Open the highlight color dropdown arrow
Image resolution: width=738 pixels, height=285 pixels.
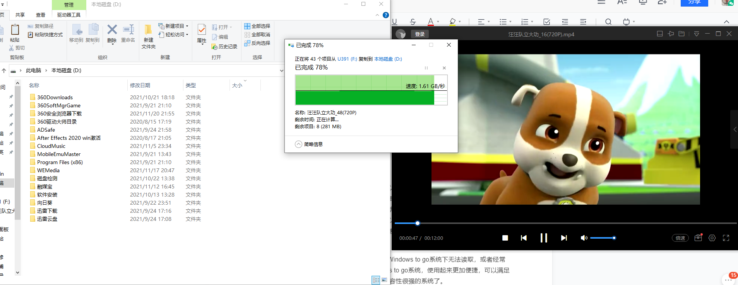[460, 22]
